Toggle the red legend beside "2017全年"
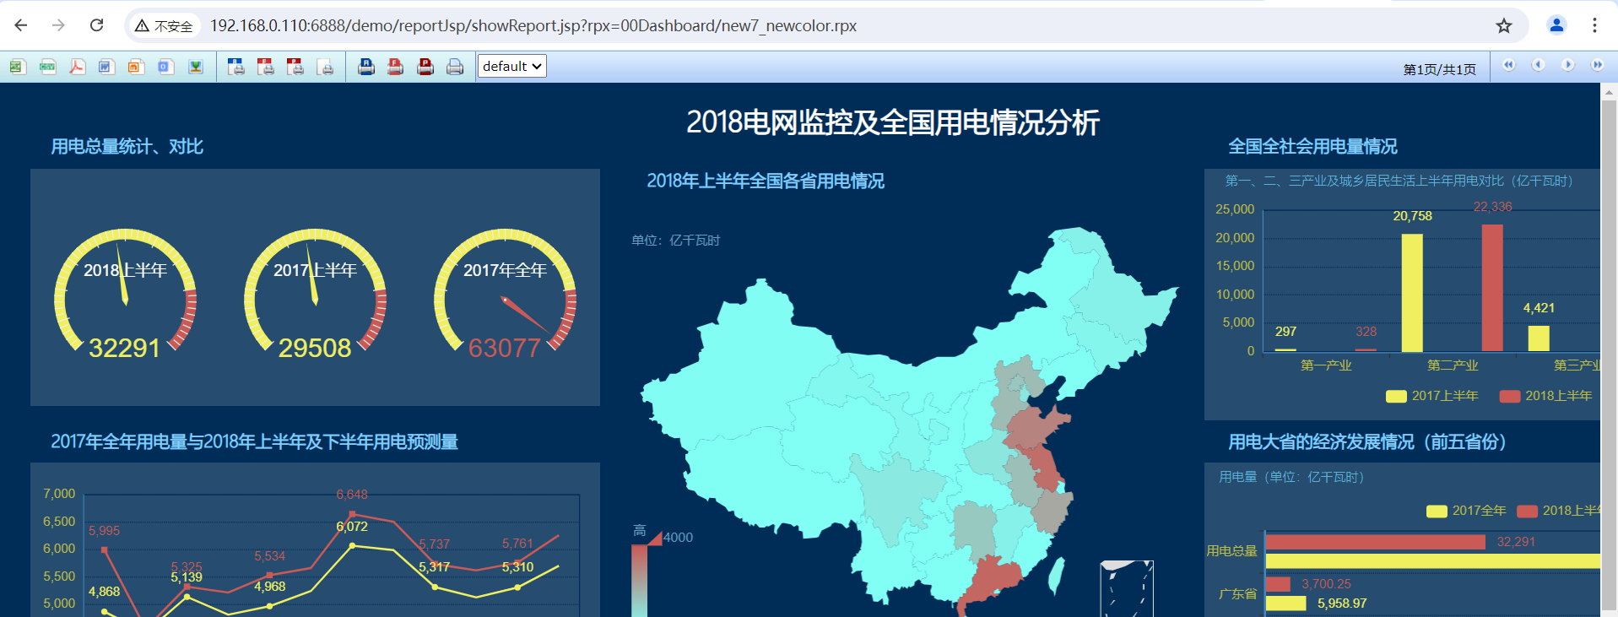The image size is (1618, 617). tap(1559, 511)
